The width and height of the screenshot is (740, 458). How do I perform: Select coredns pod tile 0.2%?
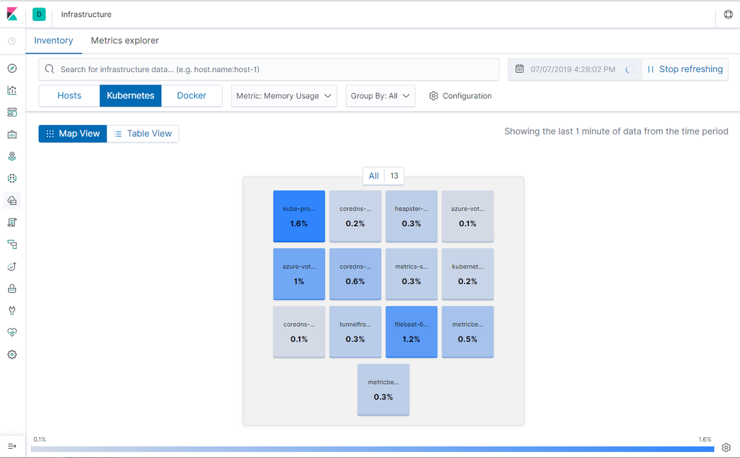click(x=355, y=216)
